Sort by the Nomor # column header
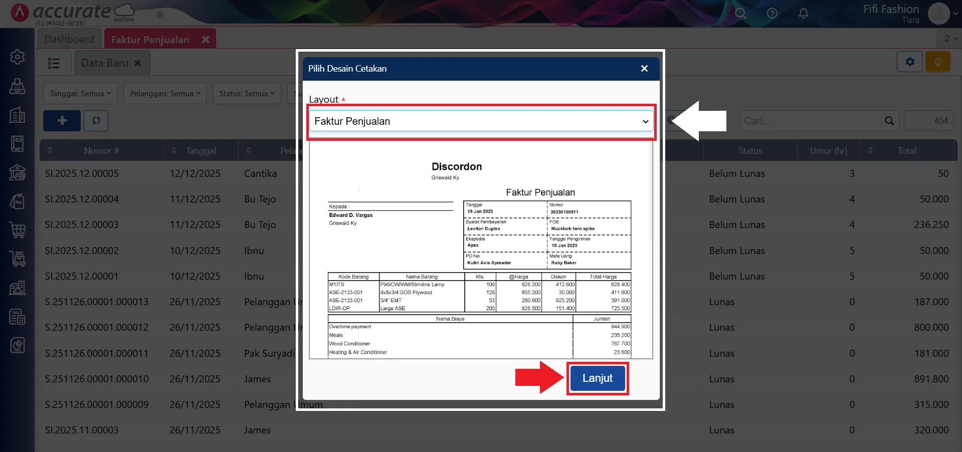This screenshot has height=452, width=962. click(x=101, y=151)
